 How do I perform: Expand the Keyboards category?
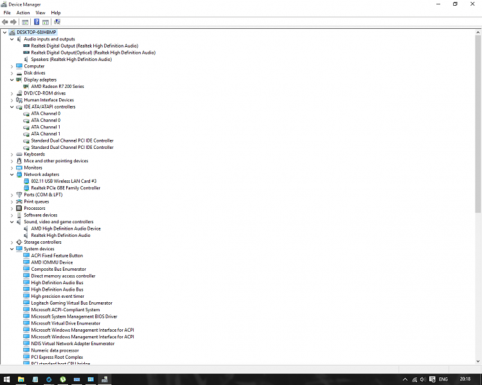point(12,155)
